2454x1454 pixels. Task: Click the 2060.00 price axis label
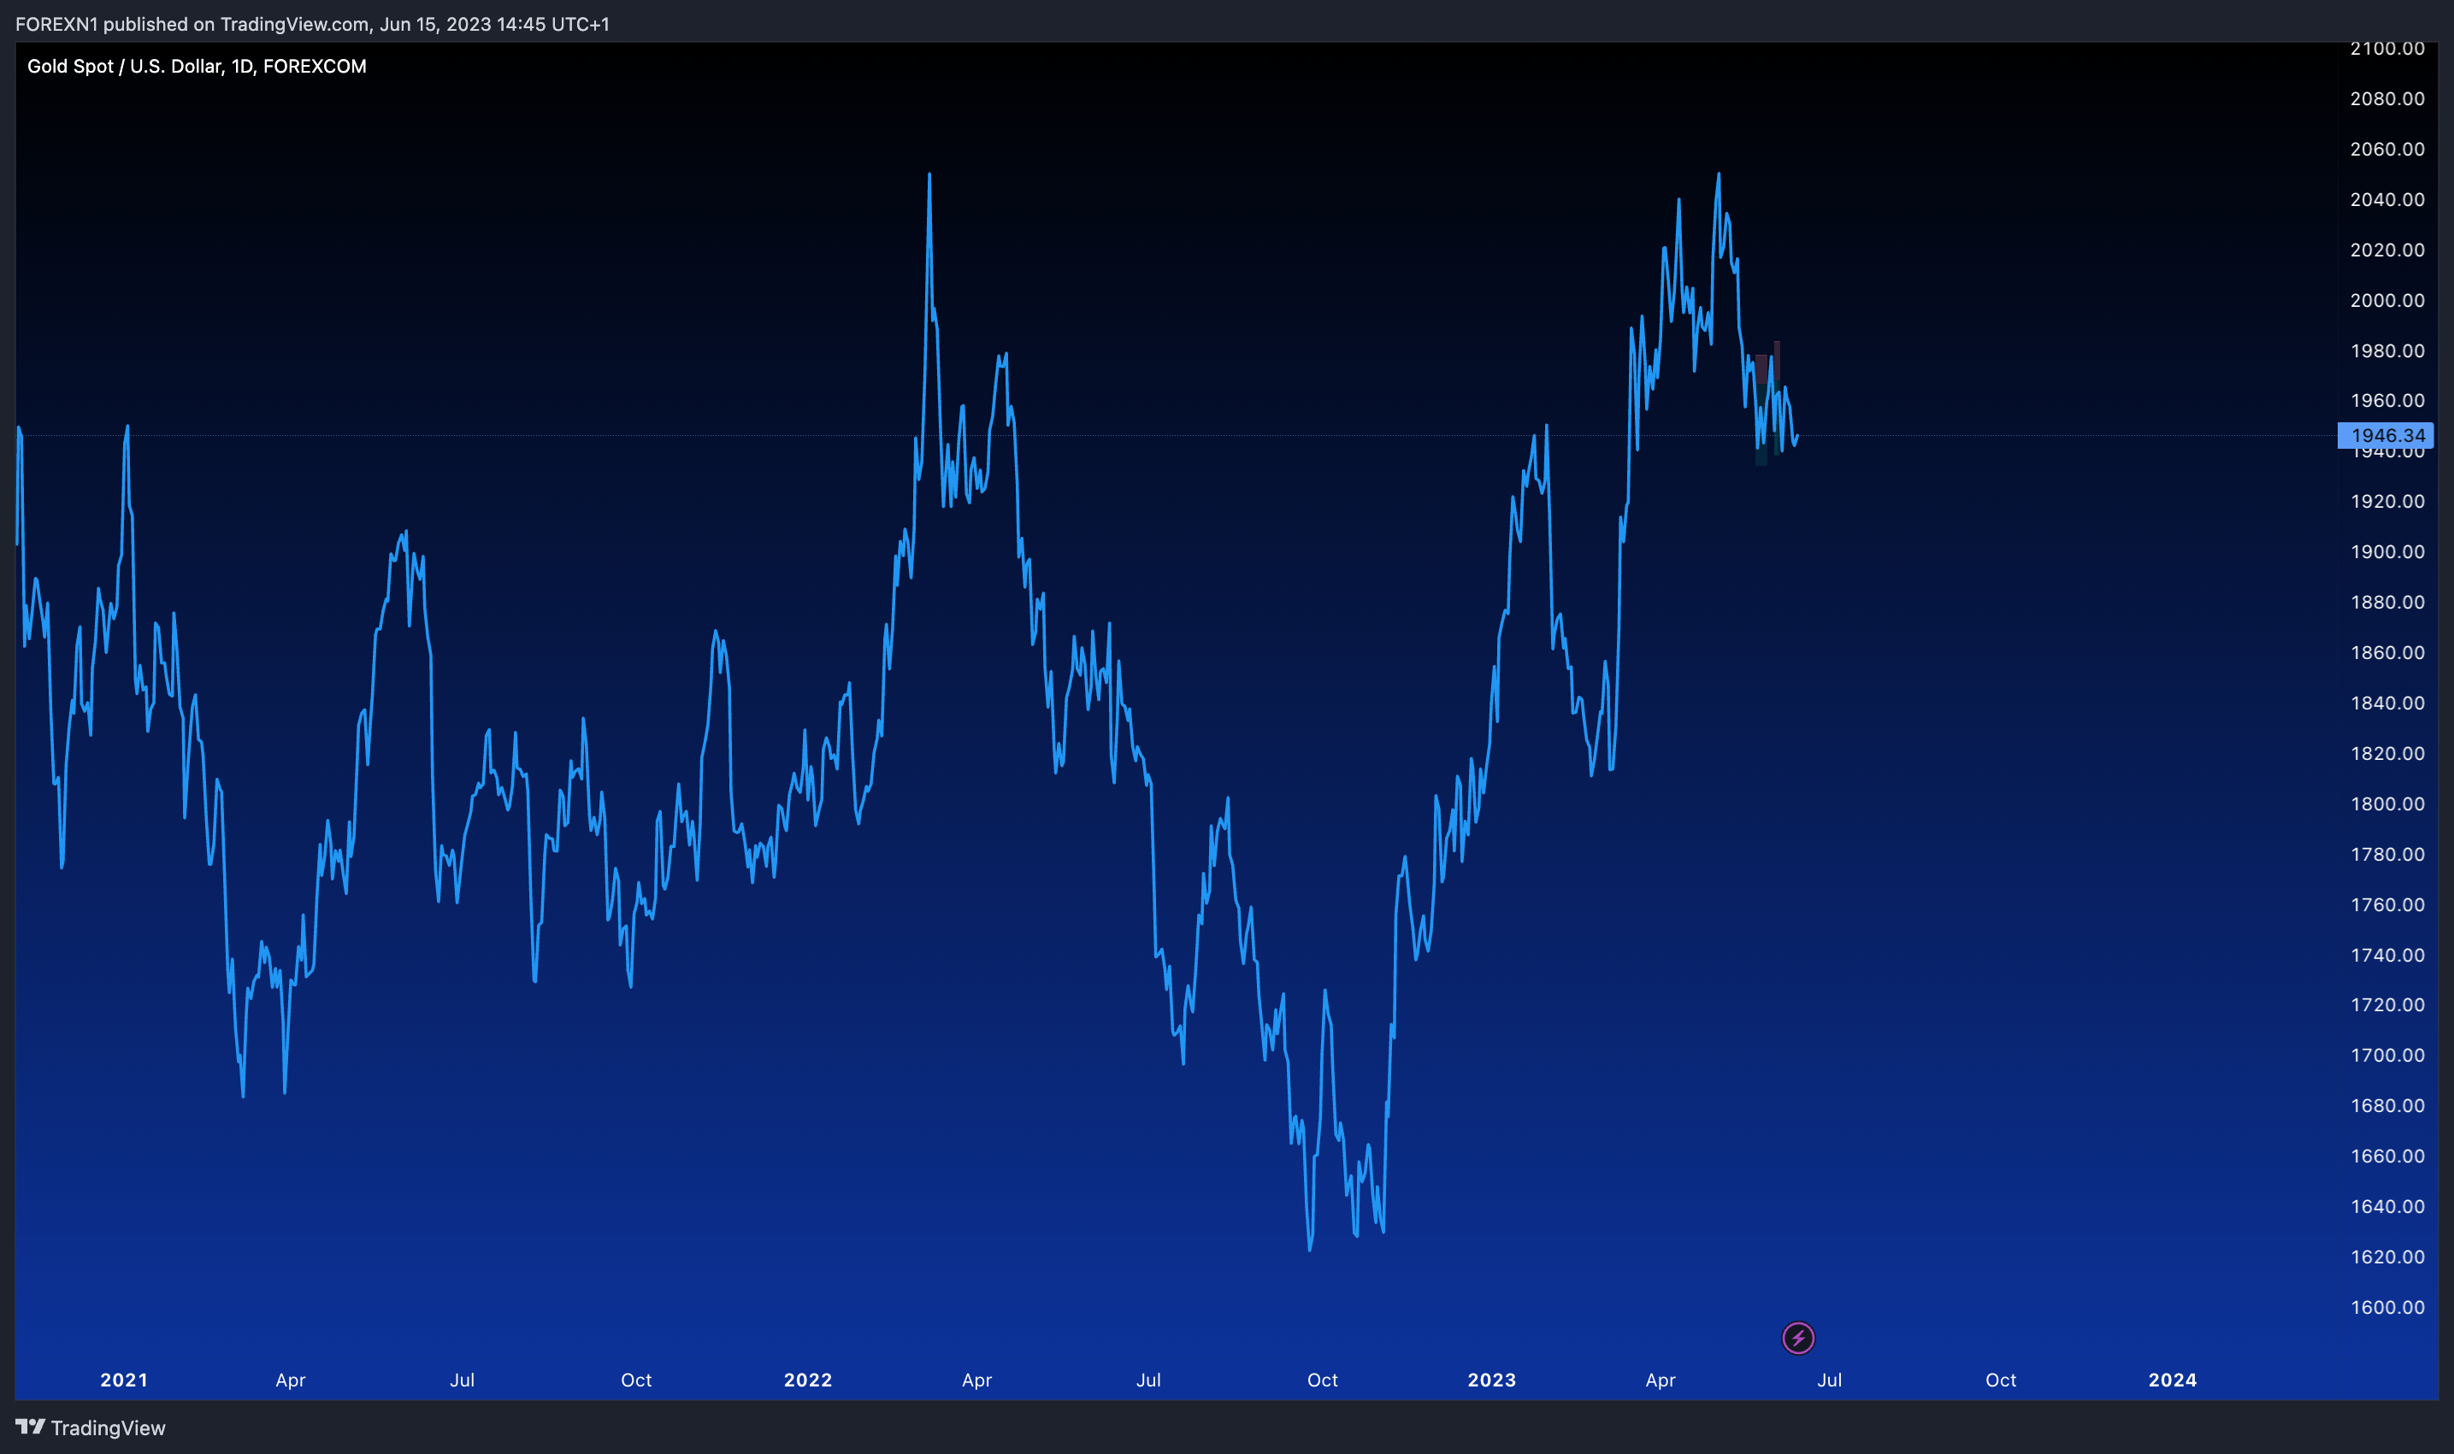coord(2387,149)
